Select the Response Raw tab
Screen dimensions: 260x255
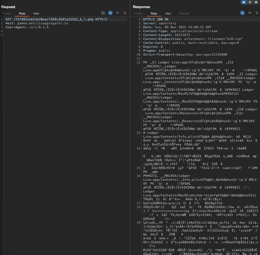pos(154,13)
